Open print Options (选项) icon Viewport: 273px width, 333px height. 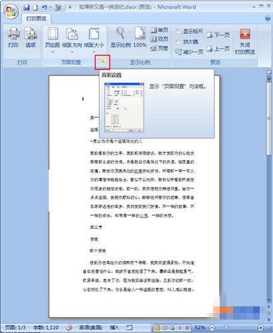(31, 34)
